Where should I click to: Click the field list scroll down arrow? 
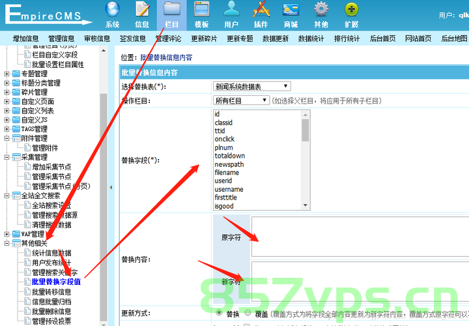305,205
